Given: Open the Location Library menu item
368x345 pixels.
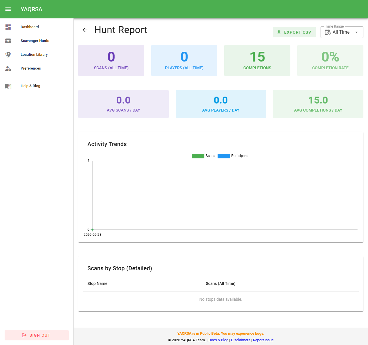Looking at the screenshot, I should tap(37, 54).
